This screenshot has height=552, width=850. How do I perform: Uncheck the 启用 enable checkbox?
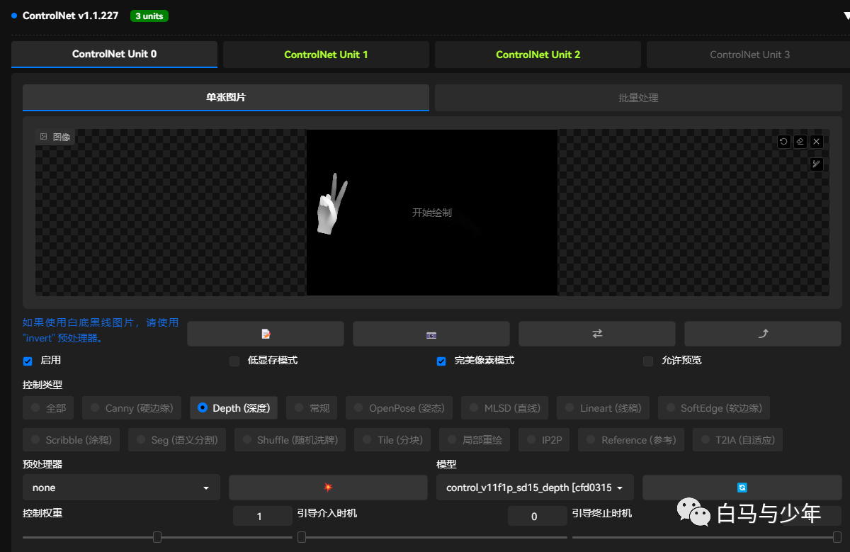click(28, 361)
